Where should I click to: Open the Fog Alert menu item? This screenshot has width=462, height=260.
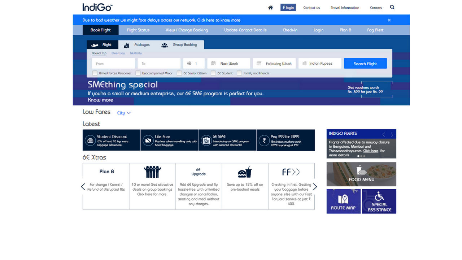(375, 30)
